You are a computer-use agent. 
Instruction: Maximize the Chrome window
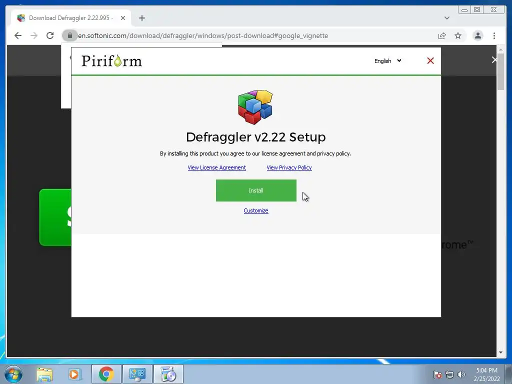[476, 9]
